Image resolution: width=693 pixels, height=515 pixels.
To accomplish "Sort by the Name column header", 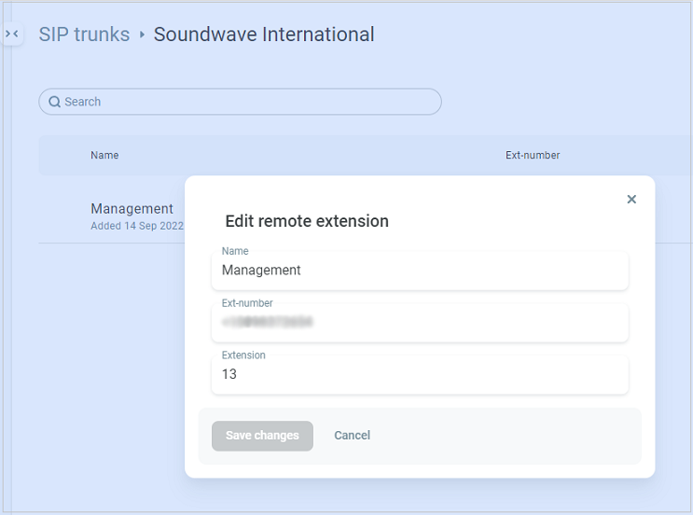I will 104,155.
